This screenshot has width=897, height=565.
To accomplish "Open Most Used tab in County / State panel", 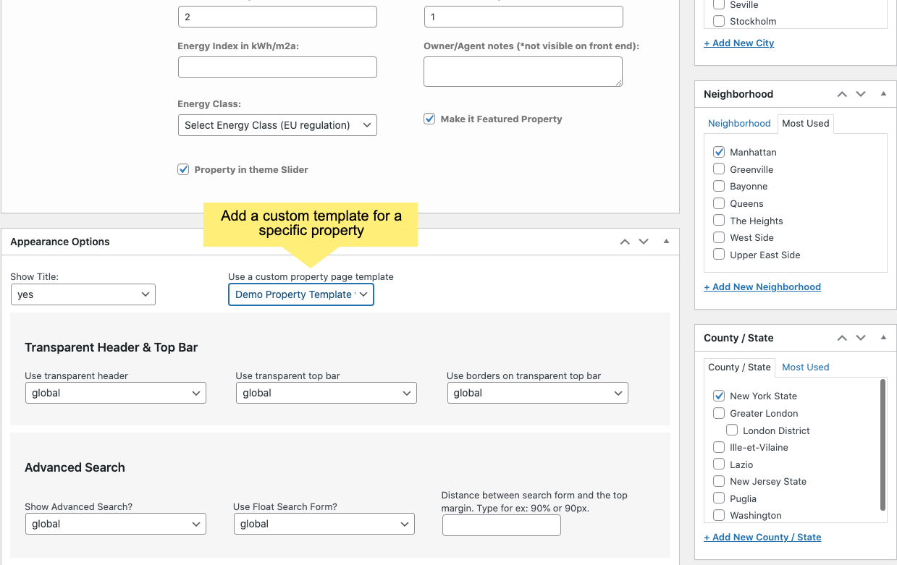I will pos(806,367).
